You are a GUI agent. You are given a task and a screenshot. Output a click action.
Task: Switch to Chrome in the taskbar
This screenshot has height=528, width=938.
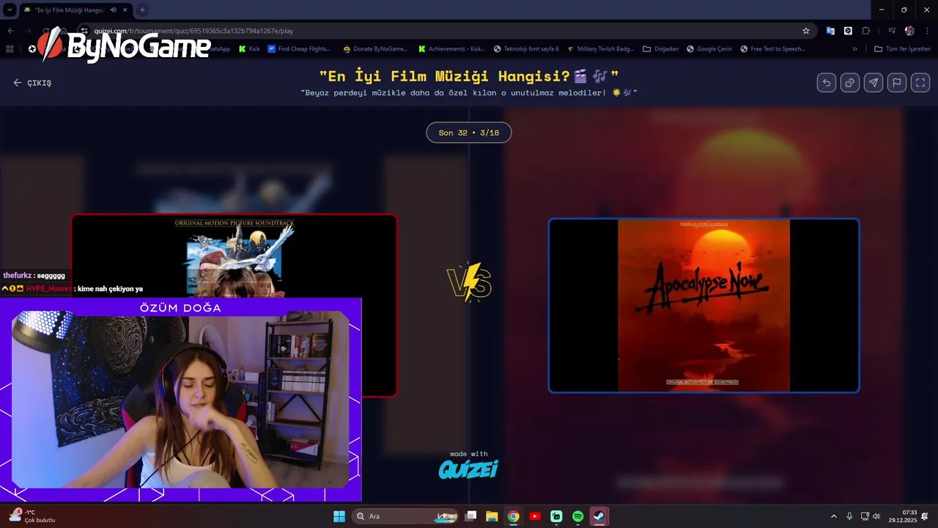[x=513, y=516]
